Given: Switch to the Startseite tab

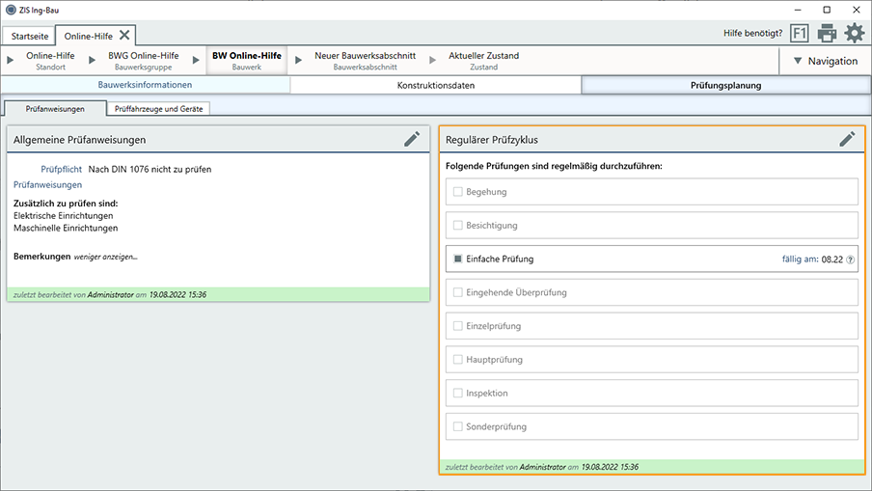Looking at the screenshot, I should pos(29,36).
